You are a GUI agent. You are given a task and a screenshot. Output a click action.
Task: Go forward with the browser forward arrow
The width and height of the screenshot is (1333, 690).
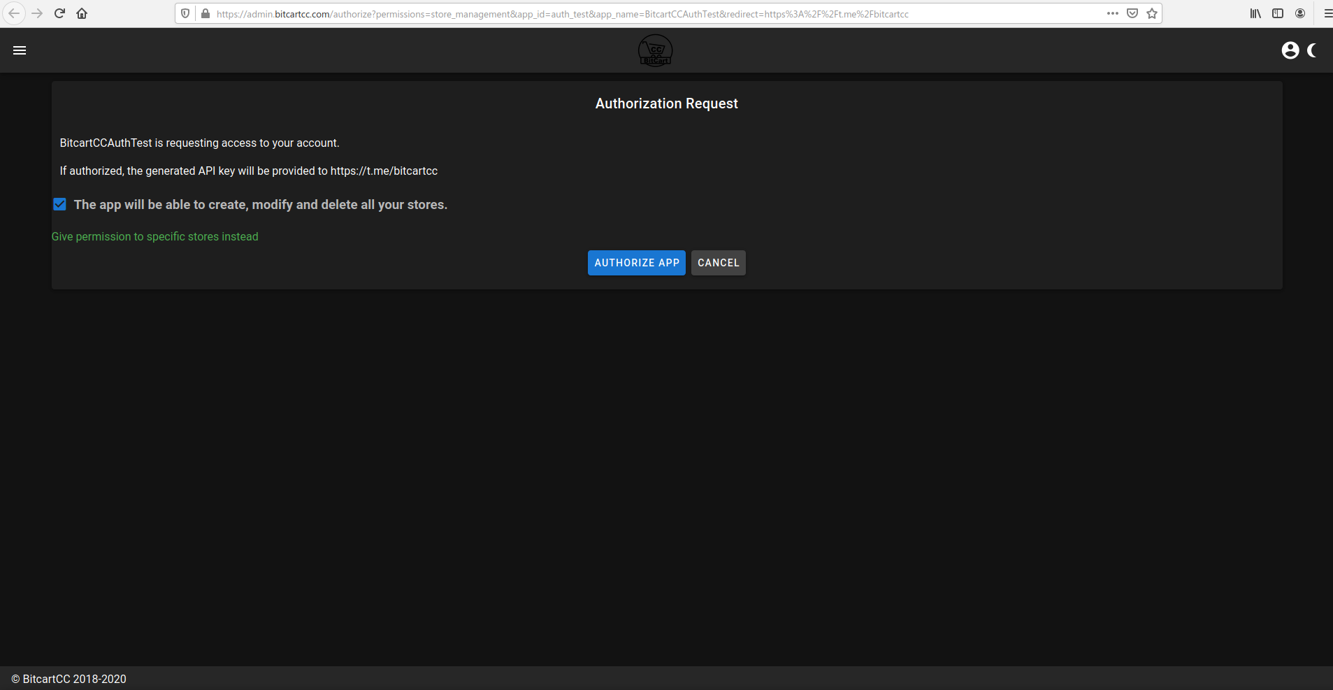pos(37,13)
